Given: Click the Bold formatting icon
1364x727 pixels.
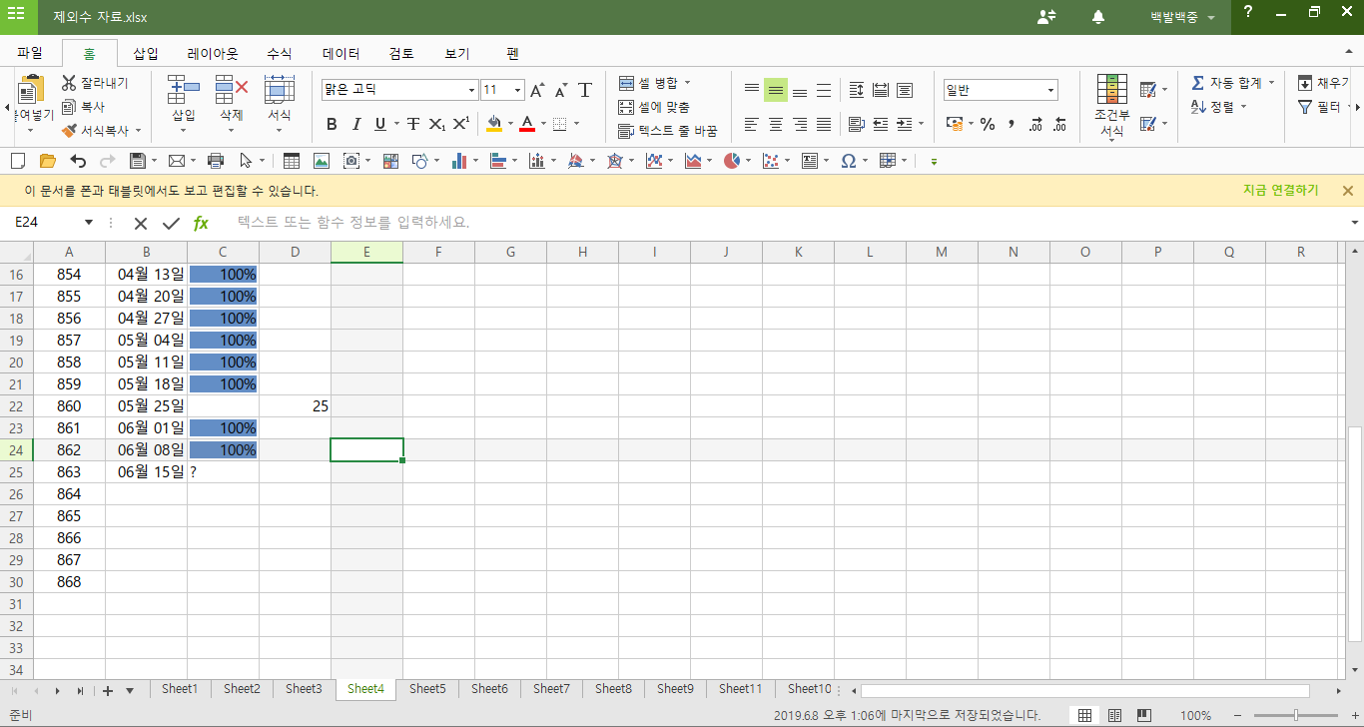Looking at the screenshot, I should point(332,125).
